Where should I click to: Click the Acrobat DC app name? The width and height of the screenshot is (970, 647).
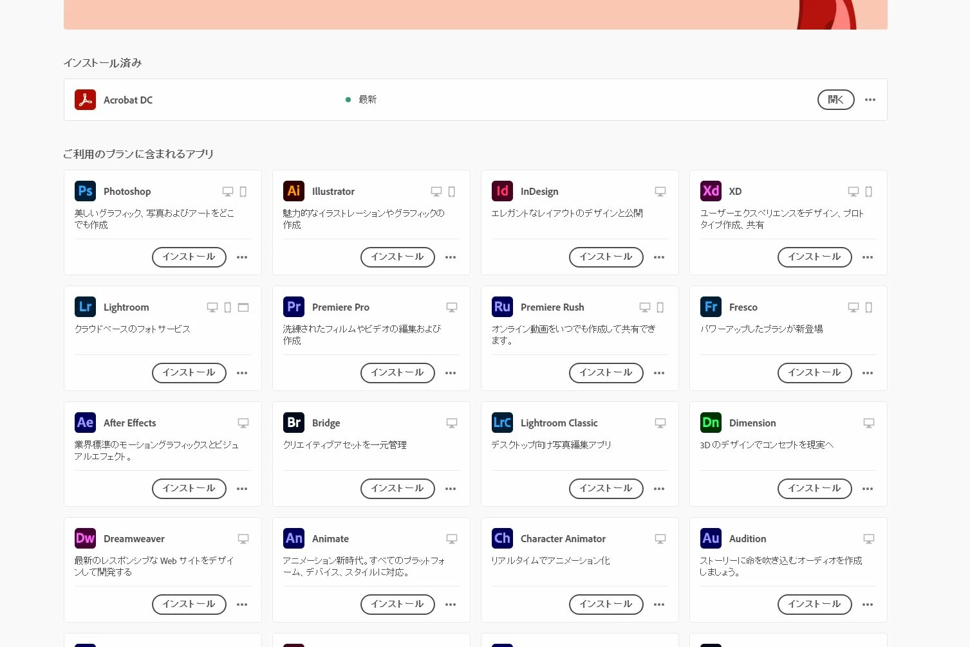(x=128, y=100)
